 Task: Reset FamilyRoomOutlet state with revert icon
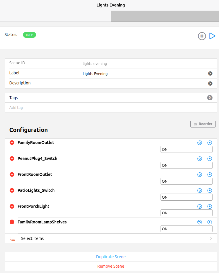point(200,143)
